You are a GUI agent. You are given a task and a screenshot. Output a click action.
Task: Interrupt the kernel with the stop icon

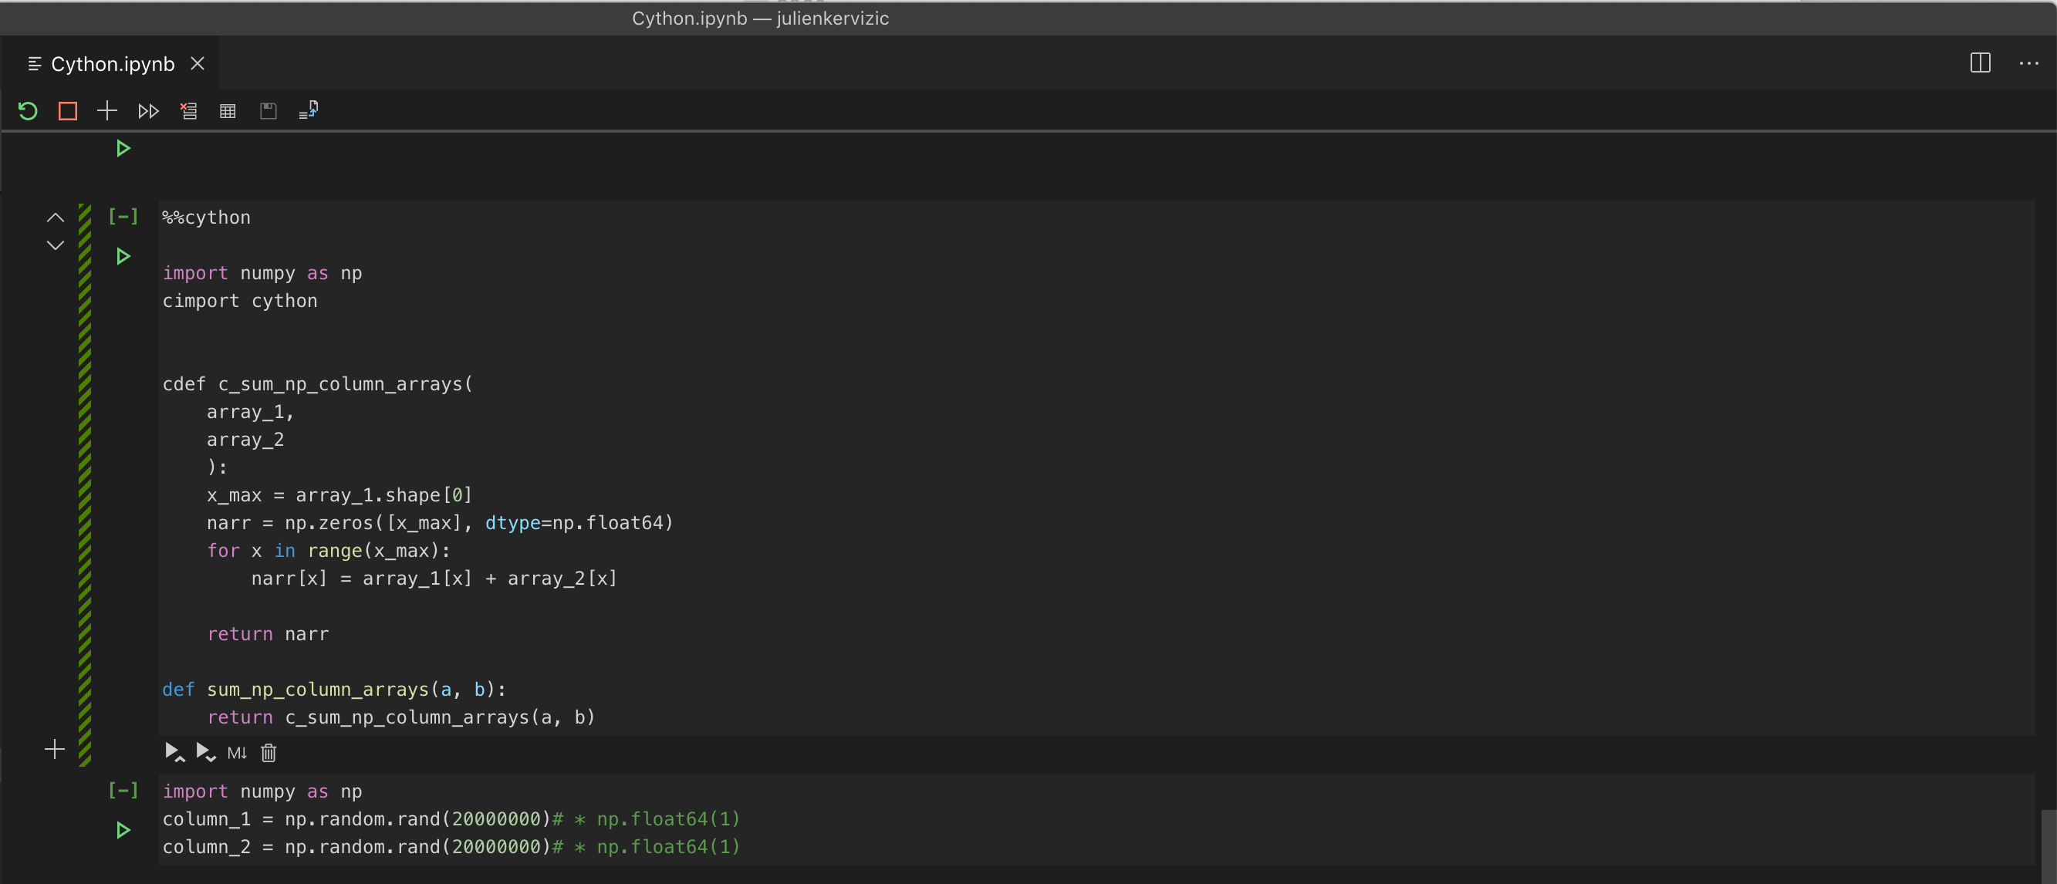tap(68, 111)
